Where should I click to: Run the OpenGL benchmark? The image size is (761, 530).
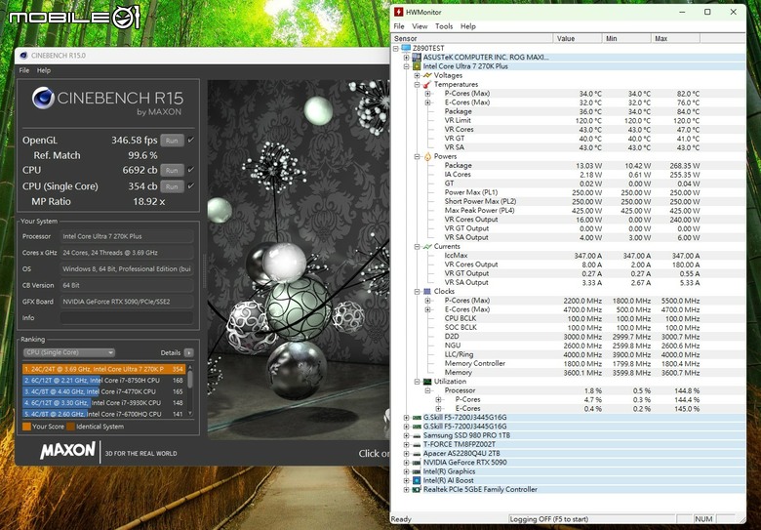172,141
